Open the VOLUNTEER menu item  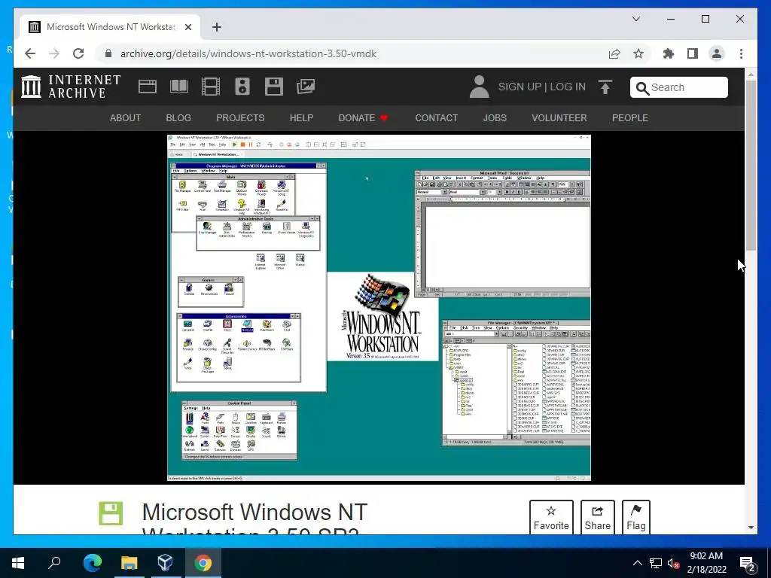point(559,118)
